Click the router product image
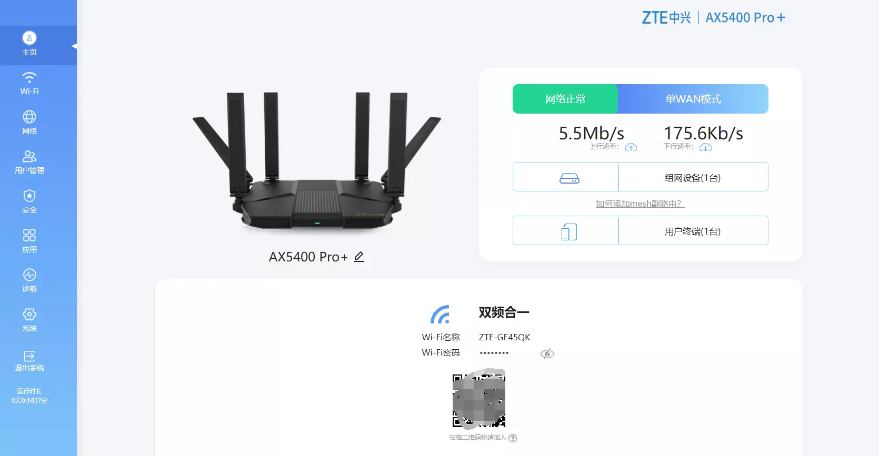The height and width of the screenshot is (456, 879). 316,160
